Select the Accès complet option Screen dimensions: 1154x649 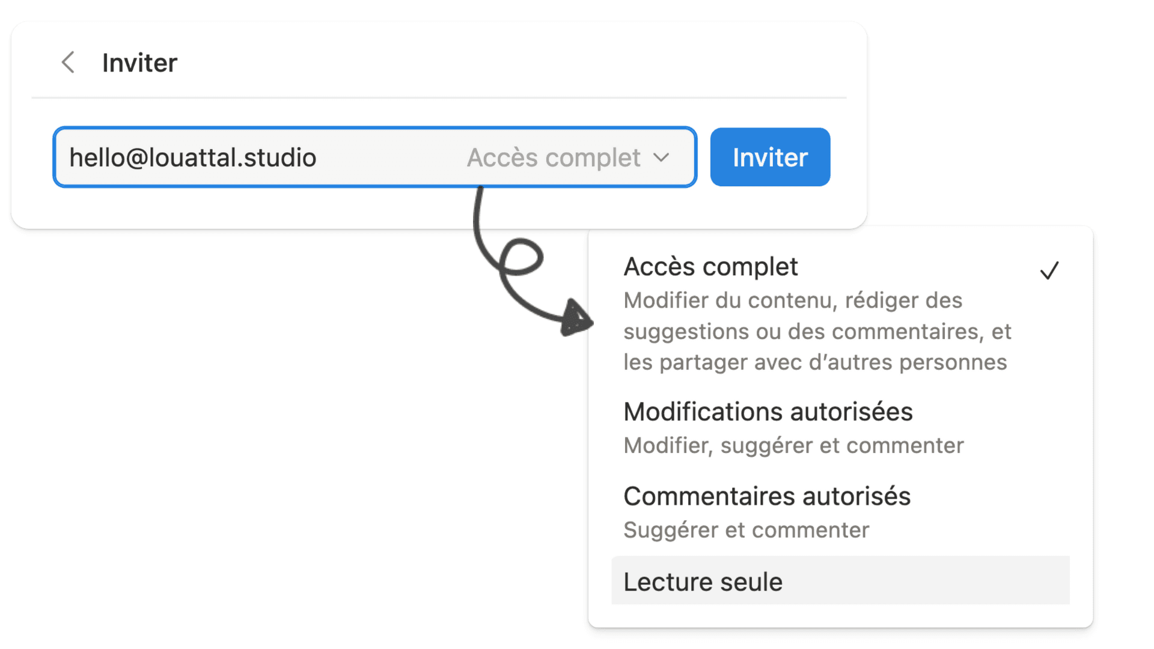tap(840, 314)
